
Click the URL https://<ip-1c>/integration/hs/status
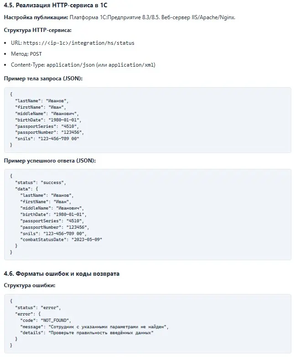[79, 43]
